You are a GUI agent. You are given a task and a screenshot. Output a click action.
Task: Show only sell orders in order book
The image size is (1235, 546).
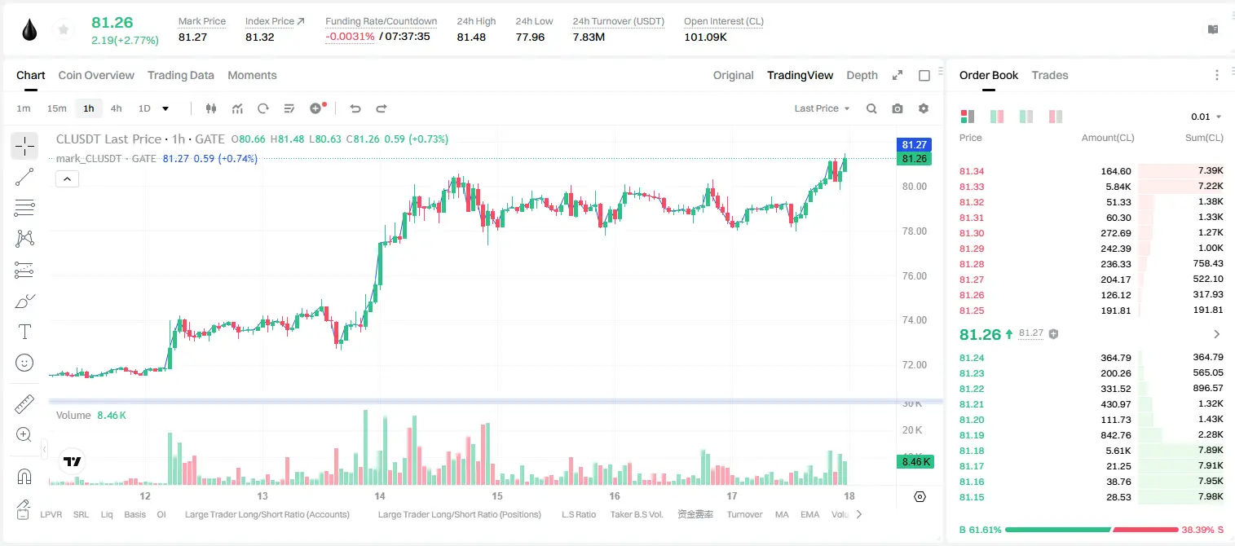pos(1056,117)
